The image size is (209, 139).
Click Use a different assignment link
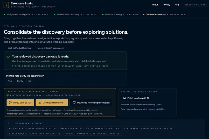51,48
